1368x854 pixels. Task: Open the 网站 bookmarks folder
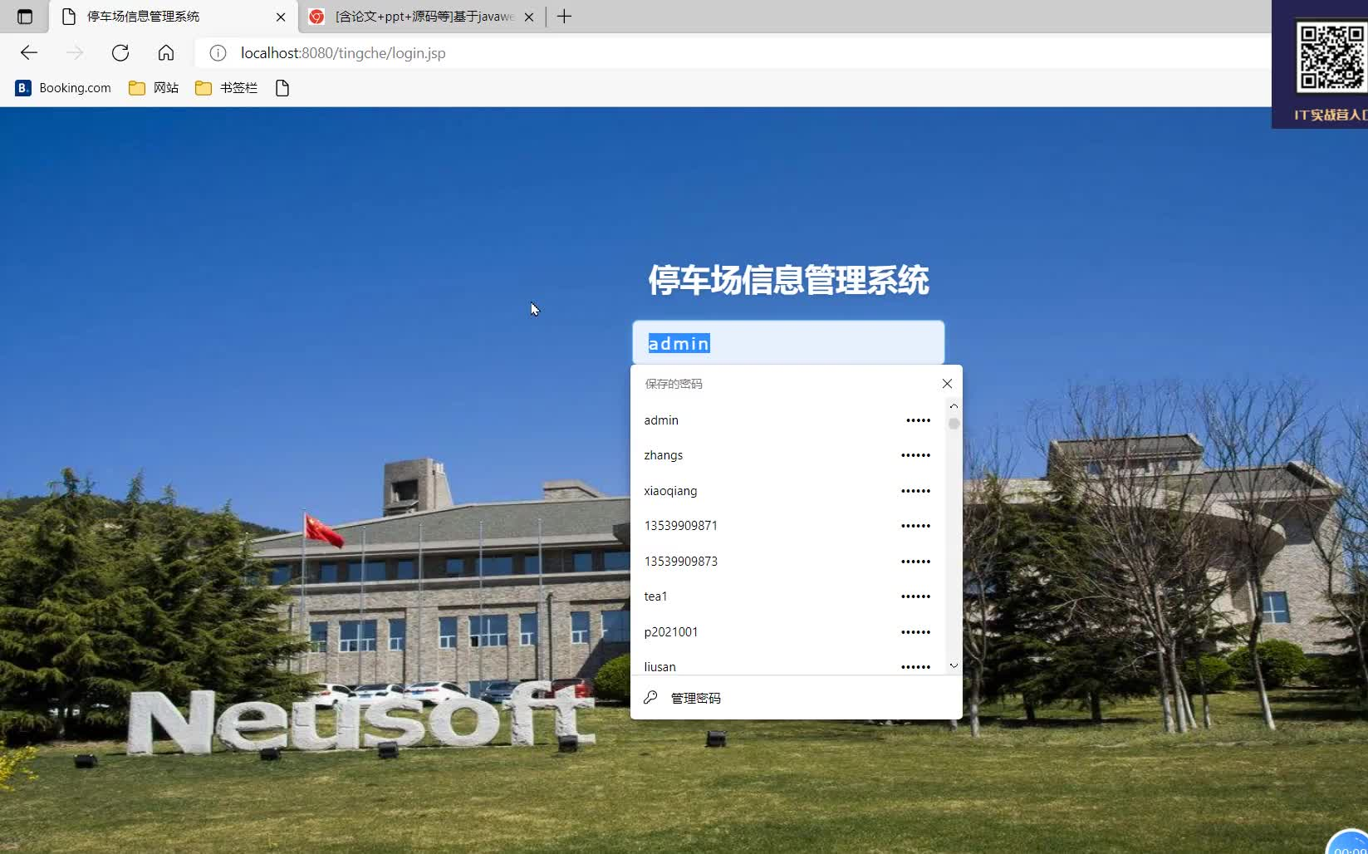coord(154,88)
